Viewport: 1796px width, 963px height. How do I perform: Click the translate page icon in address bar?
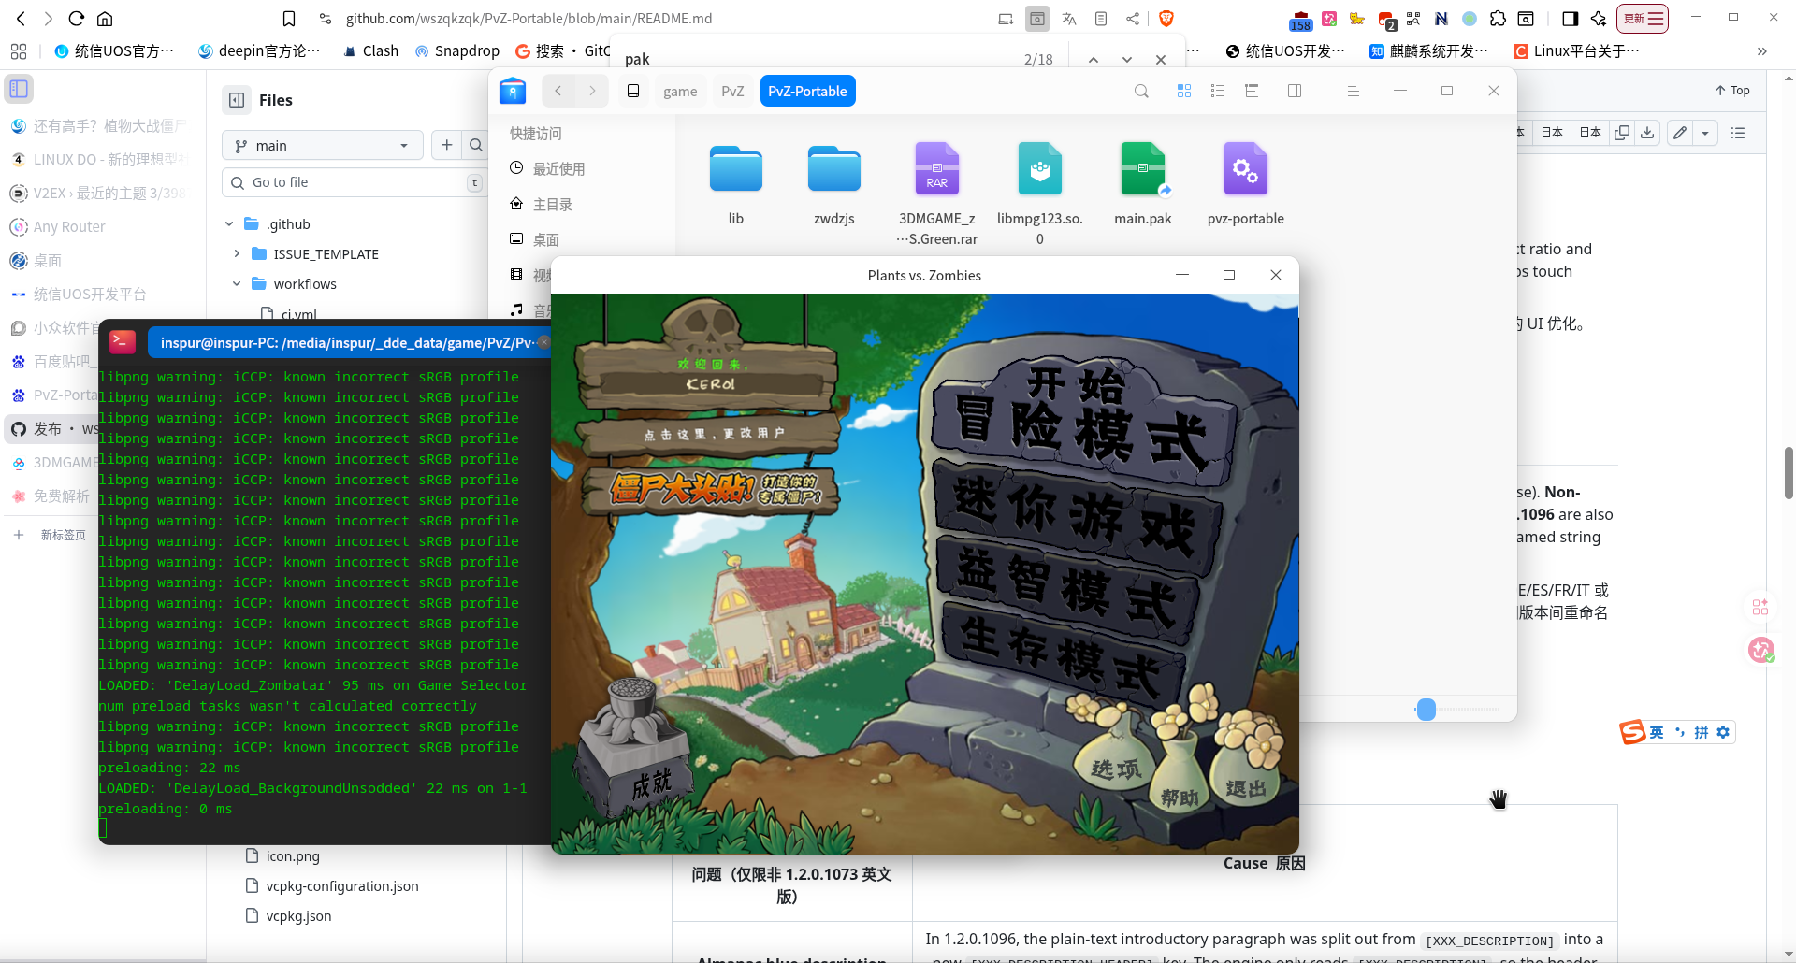[1069, 18]
